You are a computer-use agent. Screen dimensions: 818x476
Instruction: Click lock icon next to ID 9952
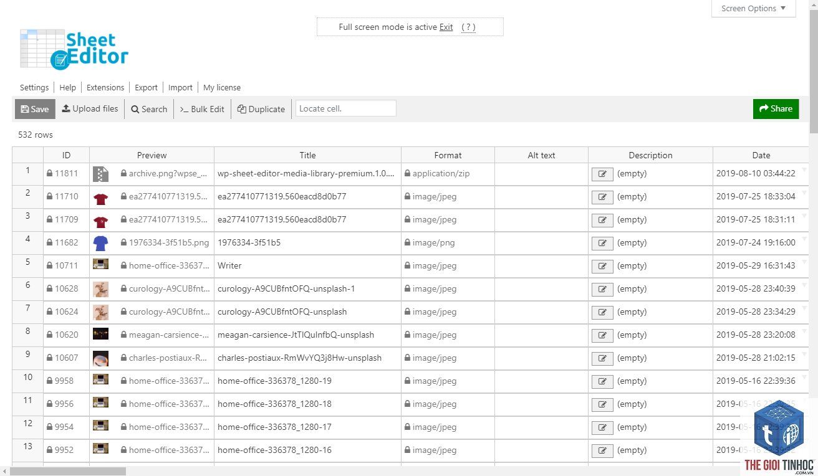pyautogui.click(x=49, y=450)
